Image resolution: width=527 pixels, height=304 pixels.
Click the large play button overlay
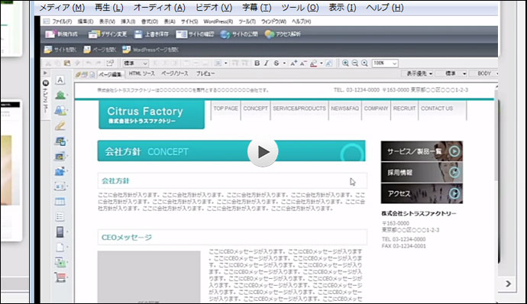[263, 152]
